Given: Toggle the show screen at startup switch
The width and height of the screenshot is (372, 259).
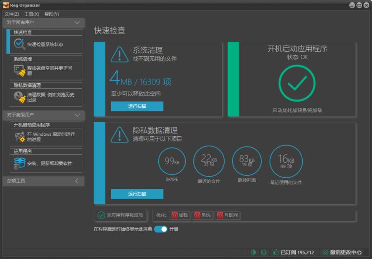Looking at the screenshot, I should tap(160, 229).
